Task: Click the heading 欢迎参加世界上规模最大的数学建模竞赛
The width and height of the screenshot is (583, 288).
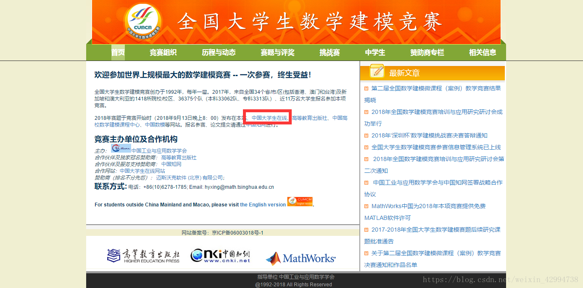Action: pyautogui.click(x=203, y=75)
